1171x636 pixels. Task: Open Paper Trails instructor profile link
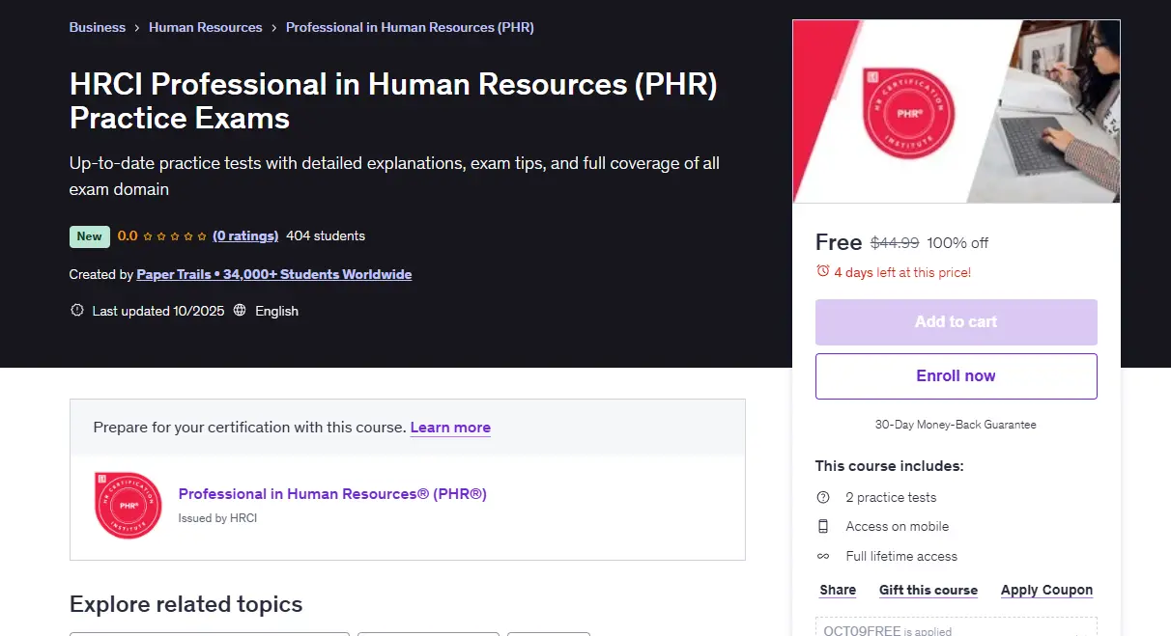pos(274,274)
